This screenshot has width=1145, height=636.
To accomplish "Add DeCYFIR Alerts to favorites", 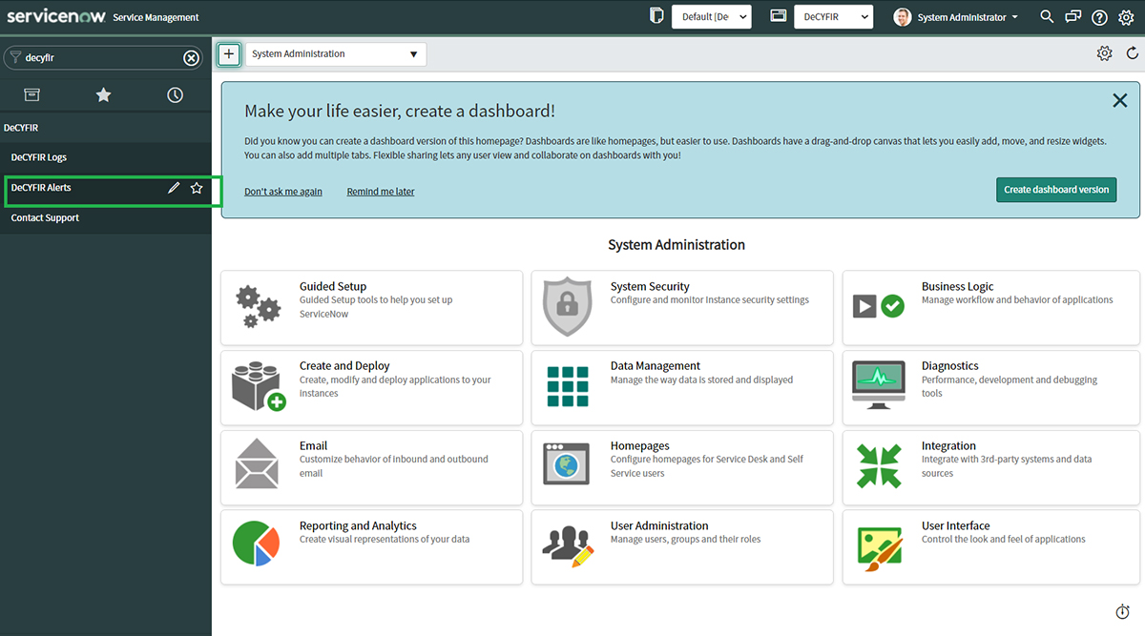I will tap(197, 188).
